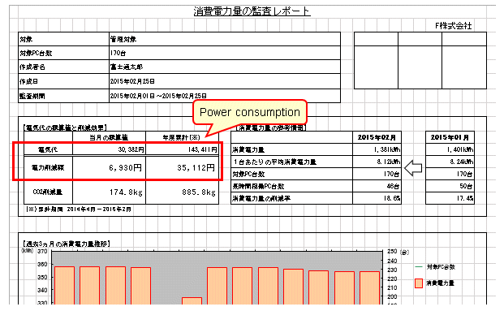Select the per-PC average 8.12kWh
The image size is (504, 311).
click(x=389, y=162)
